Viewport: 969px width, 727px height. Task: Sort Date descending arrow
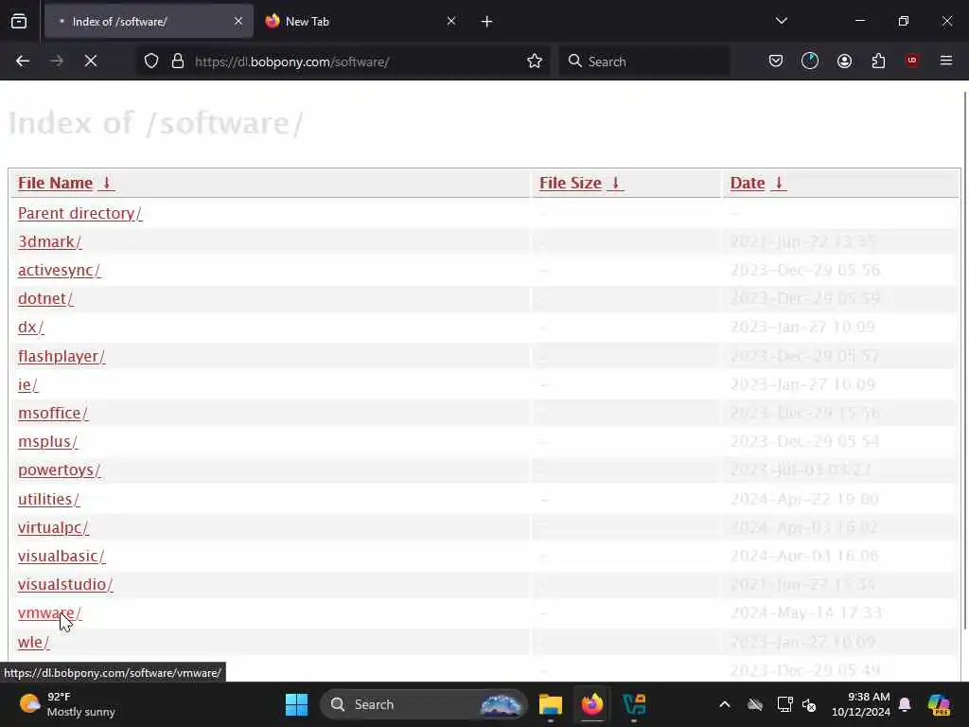coord(779,183)
